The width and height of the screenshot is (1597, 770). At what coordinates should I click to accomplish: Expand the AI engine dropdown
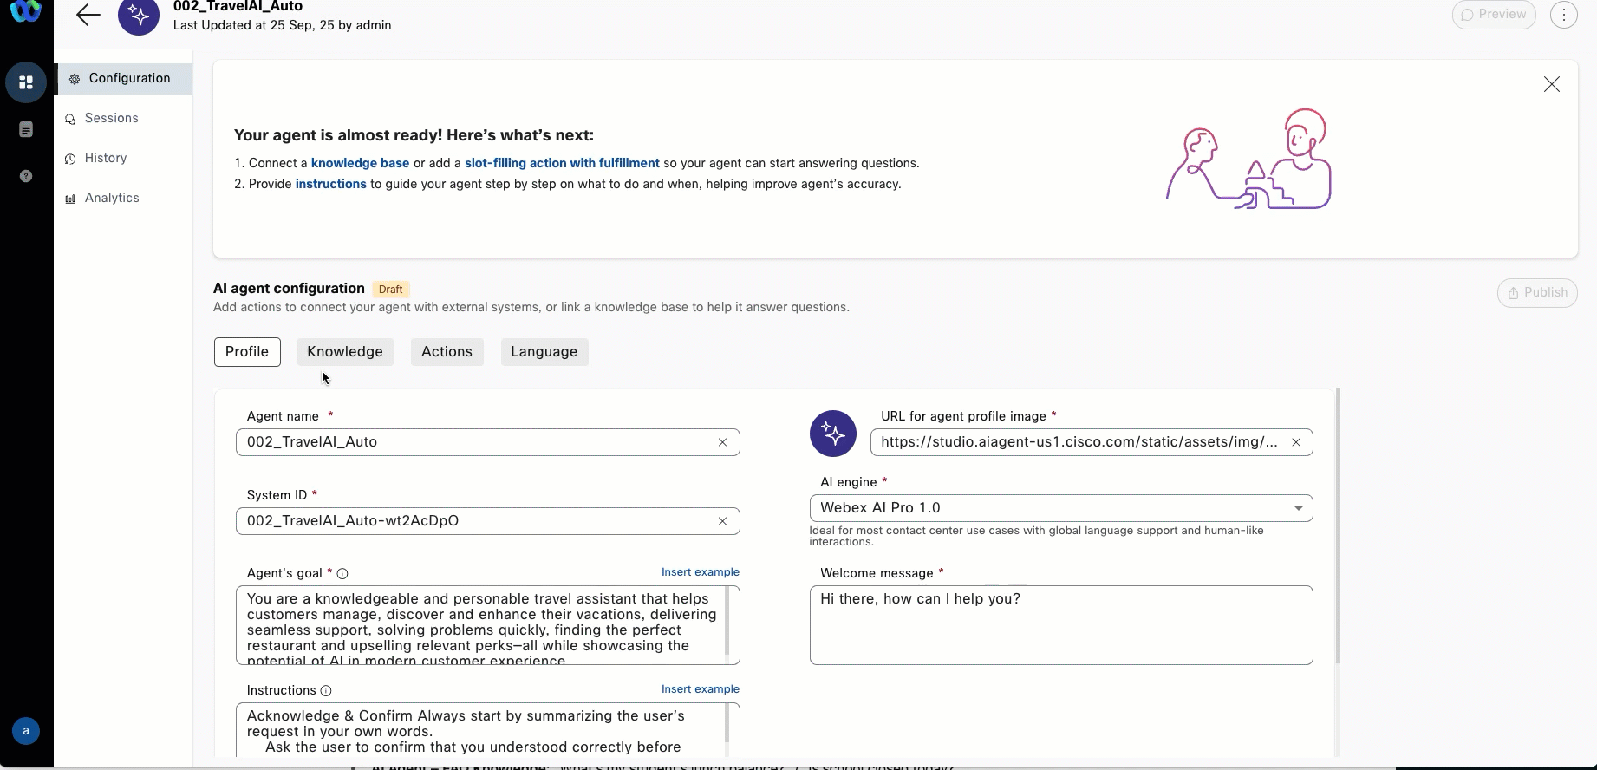click(x=1298, y=508)
